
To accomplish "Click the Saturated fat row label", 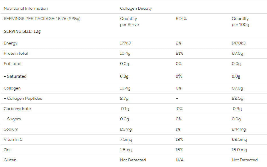I will pos(15,76).
